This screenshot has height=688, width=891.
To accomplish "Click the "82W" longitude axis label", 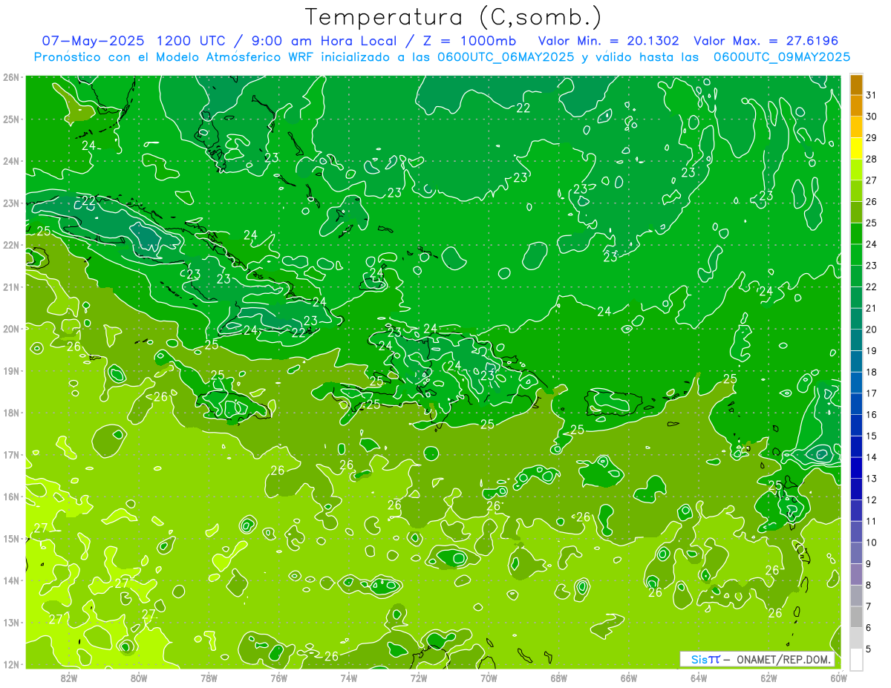I will (x=69, y=678).
